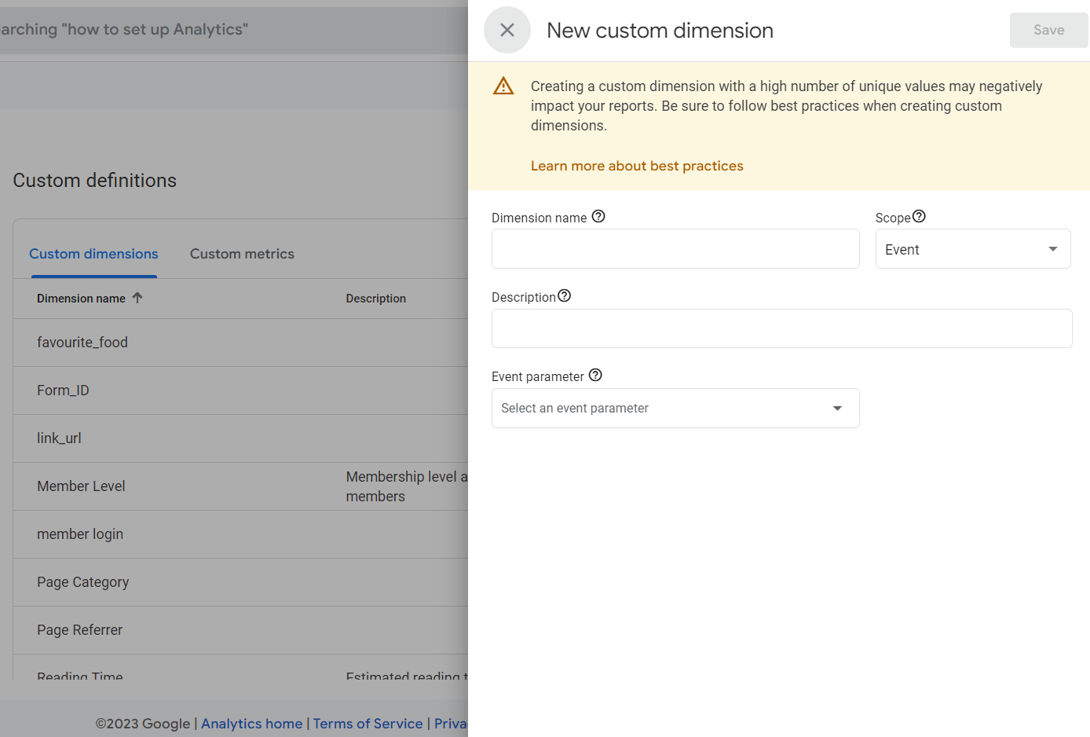Click the Dimension name help icon
The width and height of the screenshot is (1090, 737).
(x=598, y=216)
